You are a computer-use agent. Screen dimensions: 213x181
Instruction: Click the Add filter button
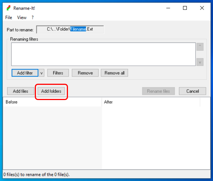point(25,73)
